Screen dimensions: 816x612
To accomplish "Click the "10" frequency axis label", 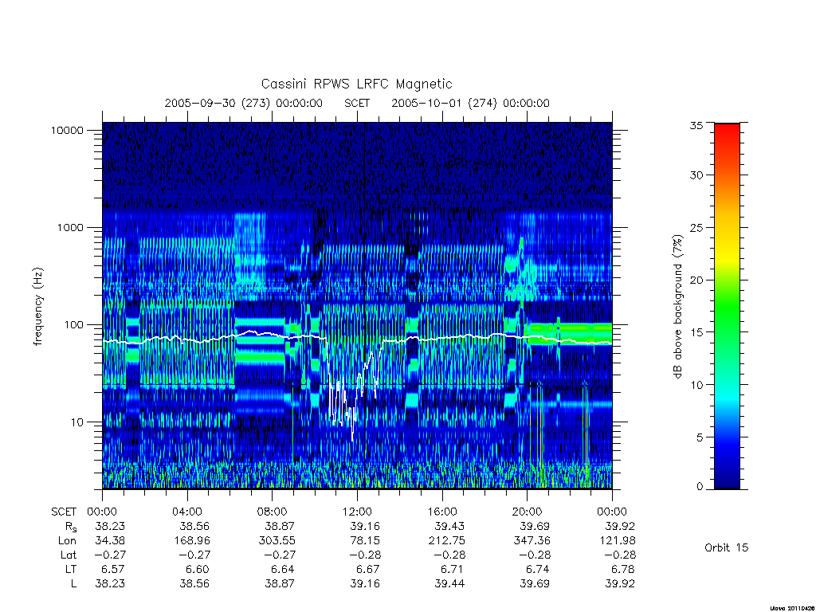I will coord(77,422).
